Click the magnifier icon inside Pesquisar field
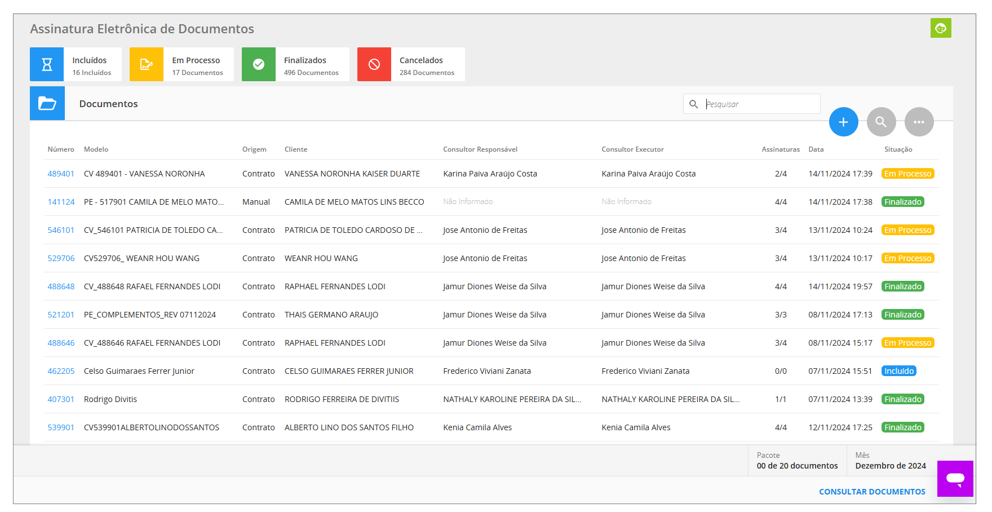The height and width of the screenshot is (512, 992). coord(694,104)
